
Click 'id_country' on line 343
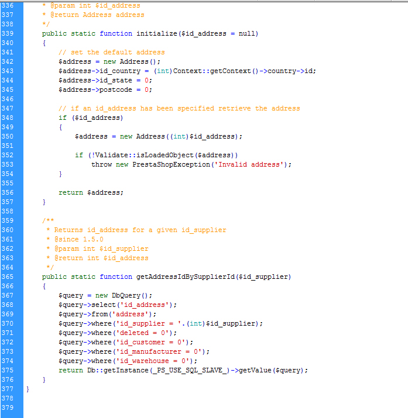120,71
